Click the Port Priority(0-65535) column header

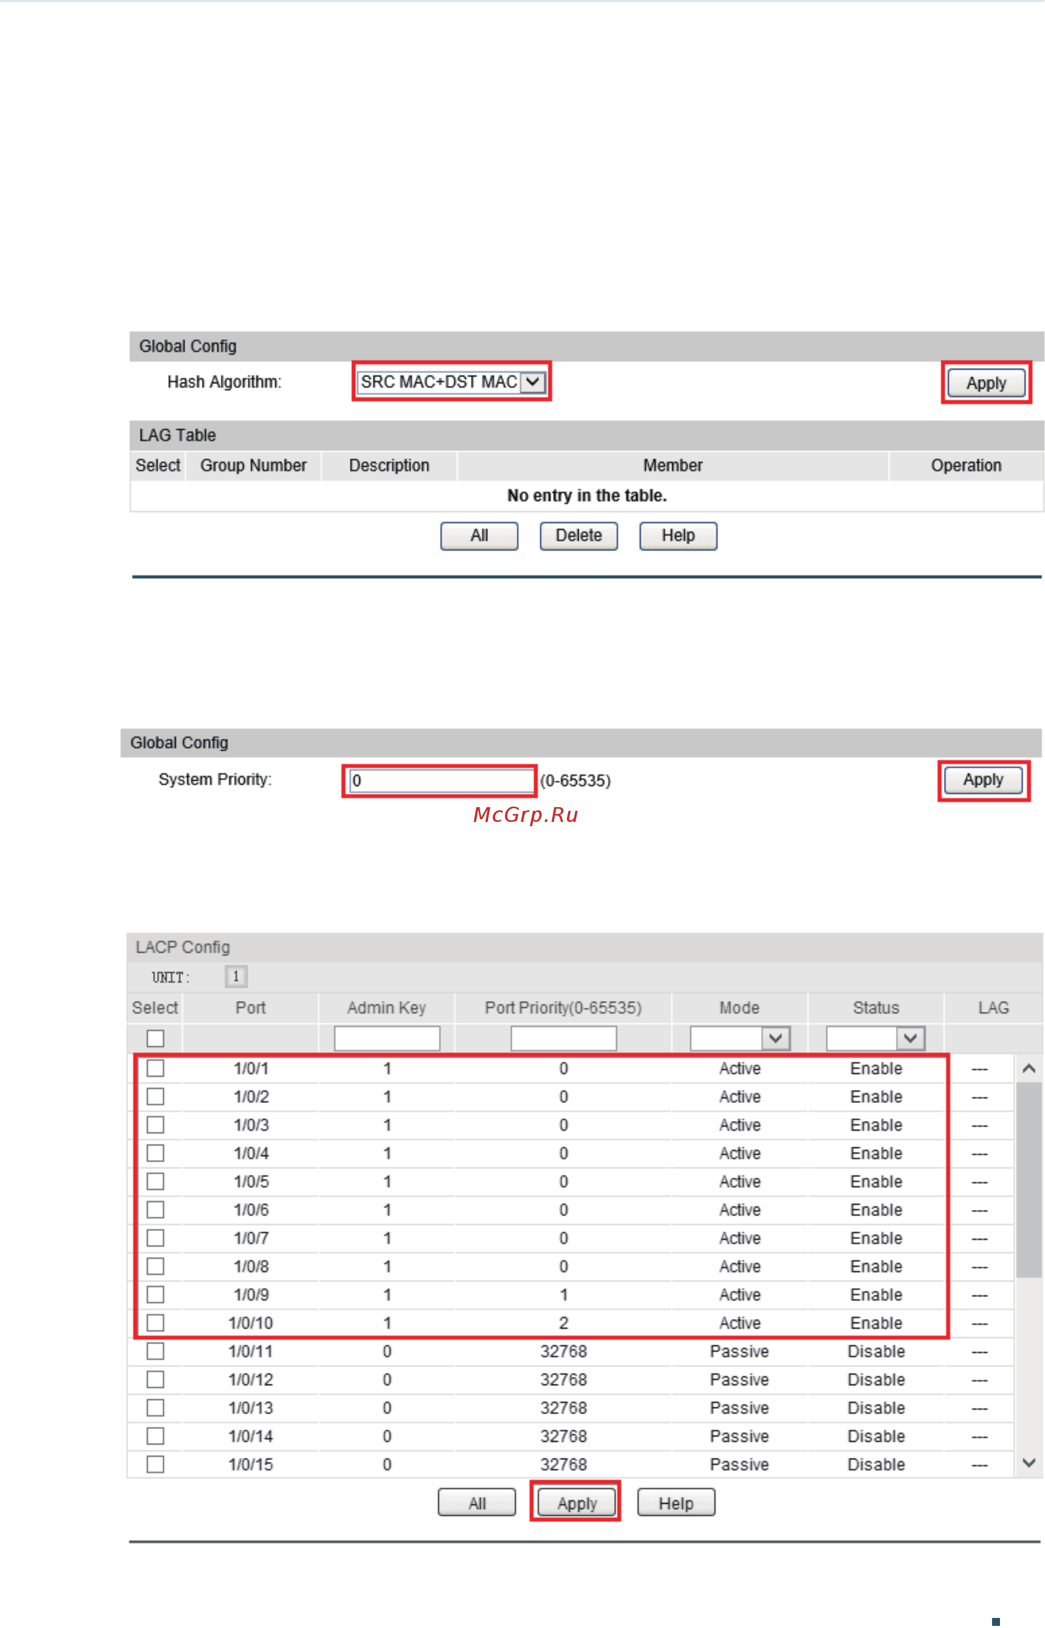(563, 1008)
